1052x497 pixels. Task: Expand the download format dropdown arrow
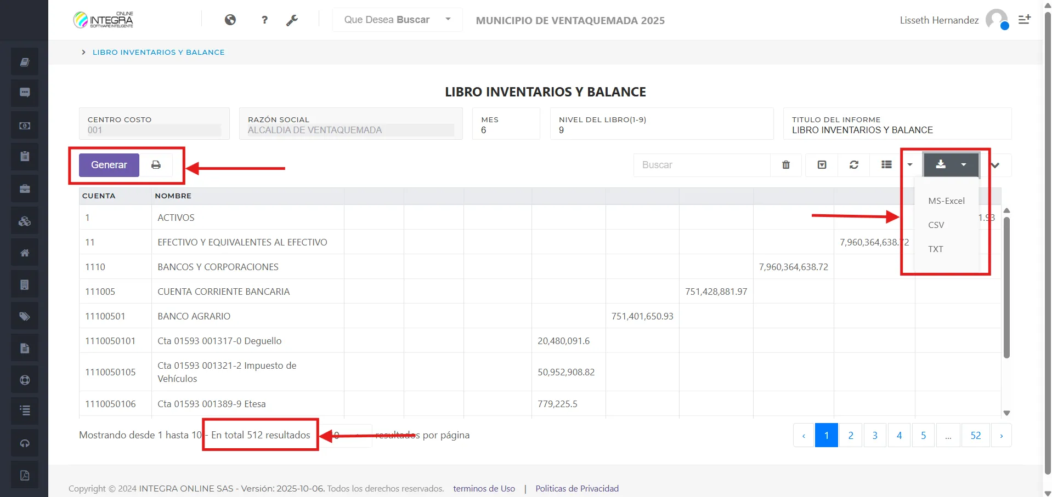click(964, 164)
